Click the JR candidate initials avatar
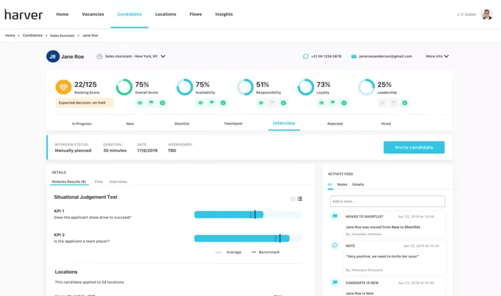501x296 pixels. point(53,56)
